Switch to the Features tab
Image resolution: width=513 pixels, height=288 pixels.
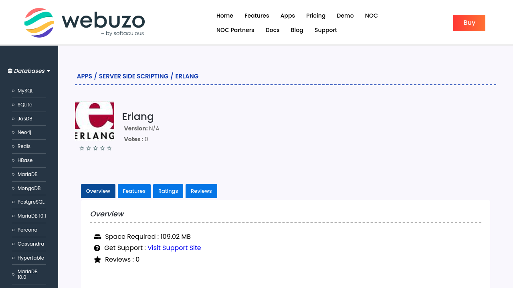pos(134,191)
